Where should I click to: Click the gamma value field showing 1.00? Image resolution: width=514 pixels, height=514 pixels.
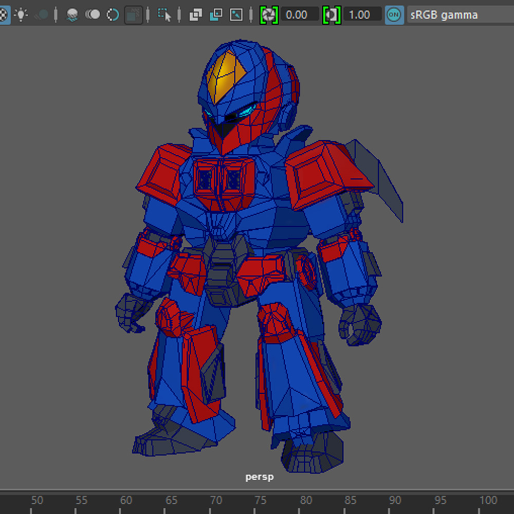[362, 15]
